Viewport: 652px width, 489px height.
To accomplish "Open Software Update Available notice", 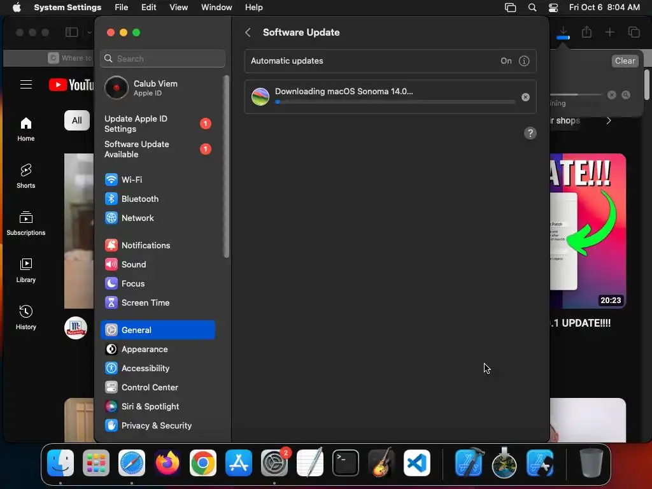I will pos(158,149).
